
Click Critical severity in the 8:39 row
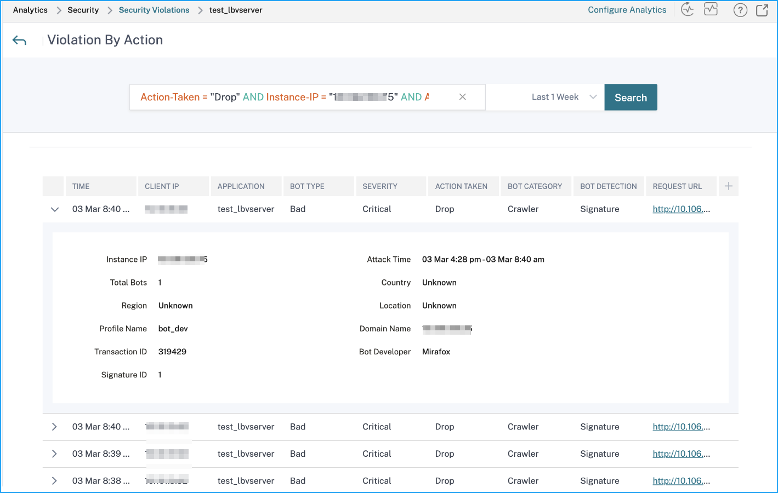pyautogui.click(x=377, y=454)
